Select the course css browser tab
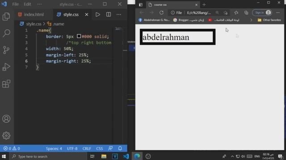 pyautogui.click(x=172, y=5)
